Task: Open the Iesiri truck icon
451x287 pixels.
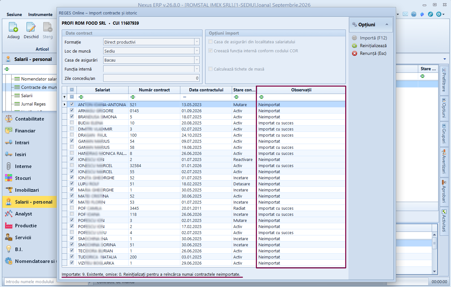Action: (x=9, y=154)
